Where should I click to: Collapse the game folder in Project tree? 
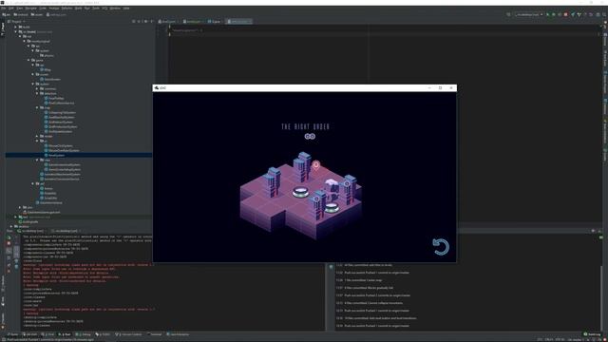[x=28, y=60]
